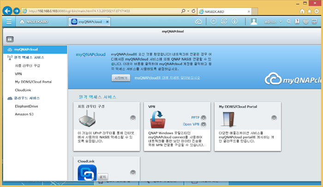Click the door icon in My DDNS/Cloud Portal card
The image size is (323, 187).
click(x=229, y=119)
